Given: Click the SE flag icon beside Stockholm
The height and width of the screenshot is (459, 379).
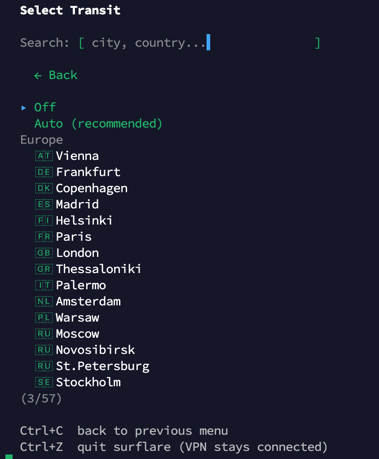Looking at the screenshot, I should point(44,382).
